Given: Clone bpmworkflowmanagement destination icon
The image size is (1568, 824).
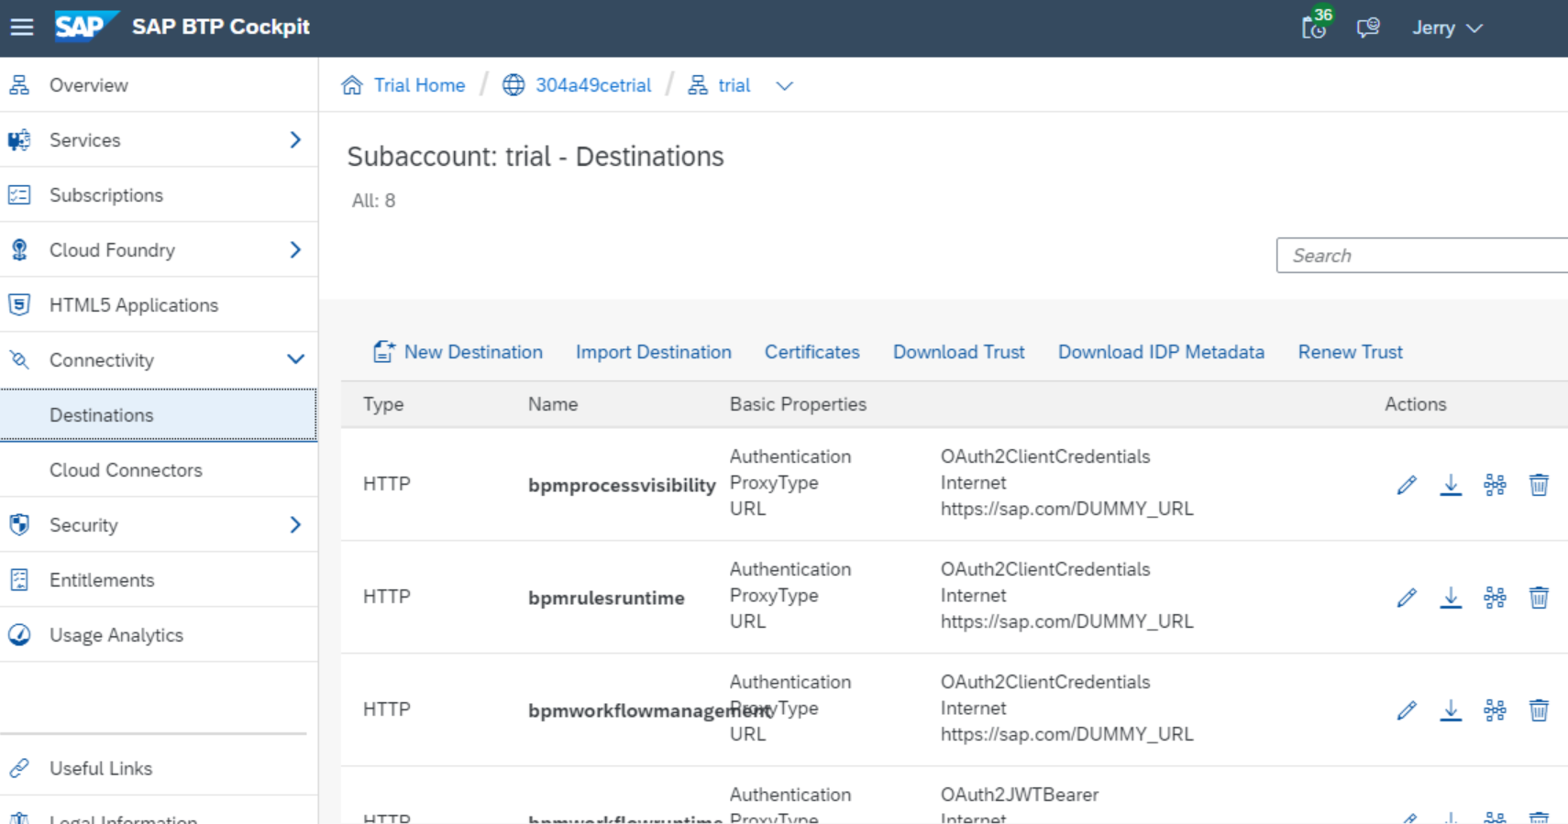Looking at the screenshot, I should pyautogui.click(x=1495, y=710).
